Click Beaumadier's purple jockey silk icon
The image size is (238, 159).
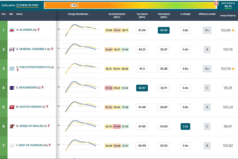click(12, 88)
